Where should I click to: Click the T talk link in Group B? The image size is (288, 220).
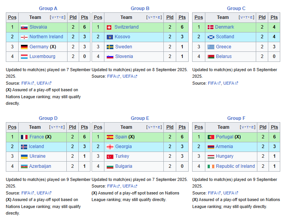154,17
